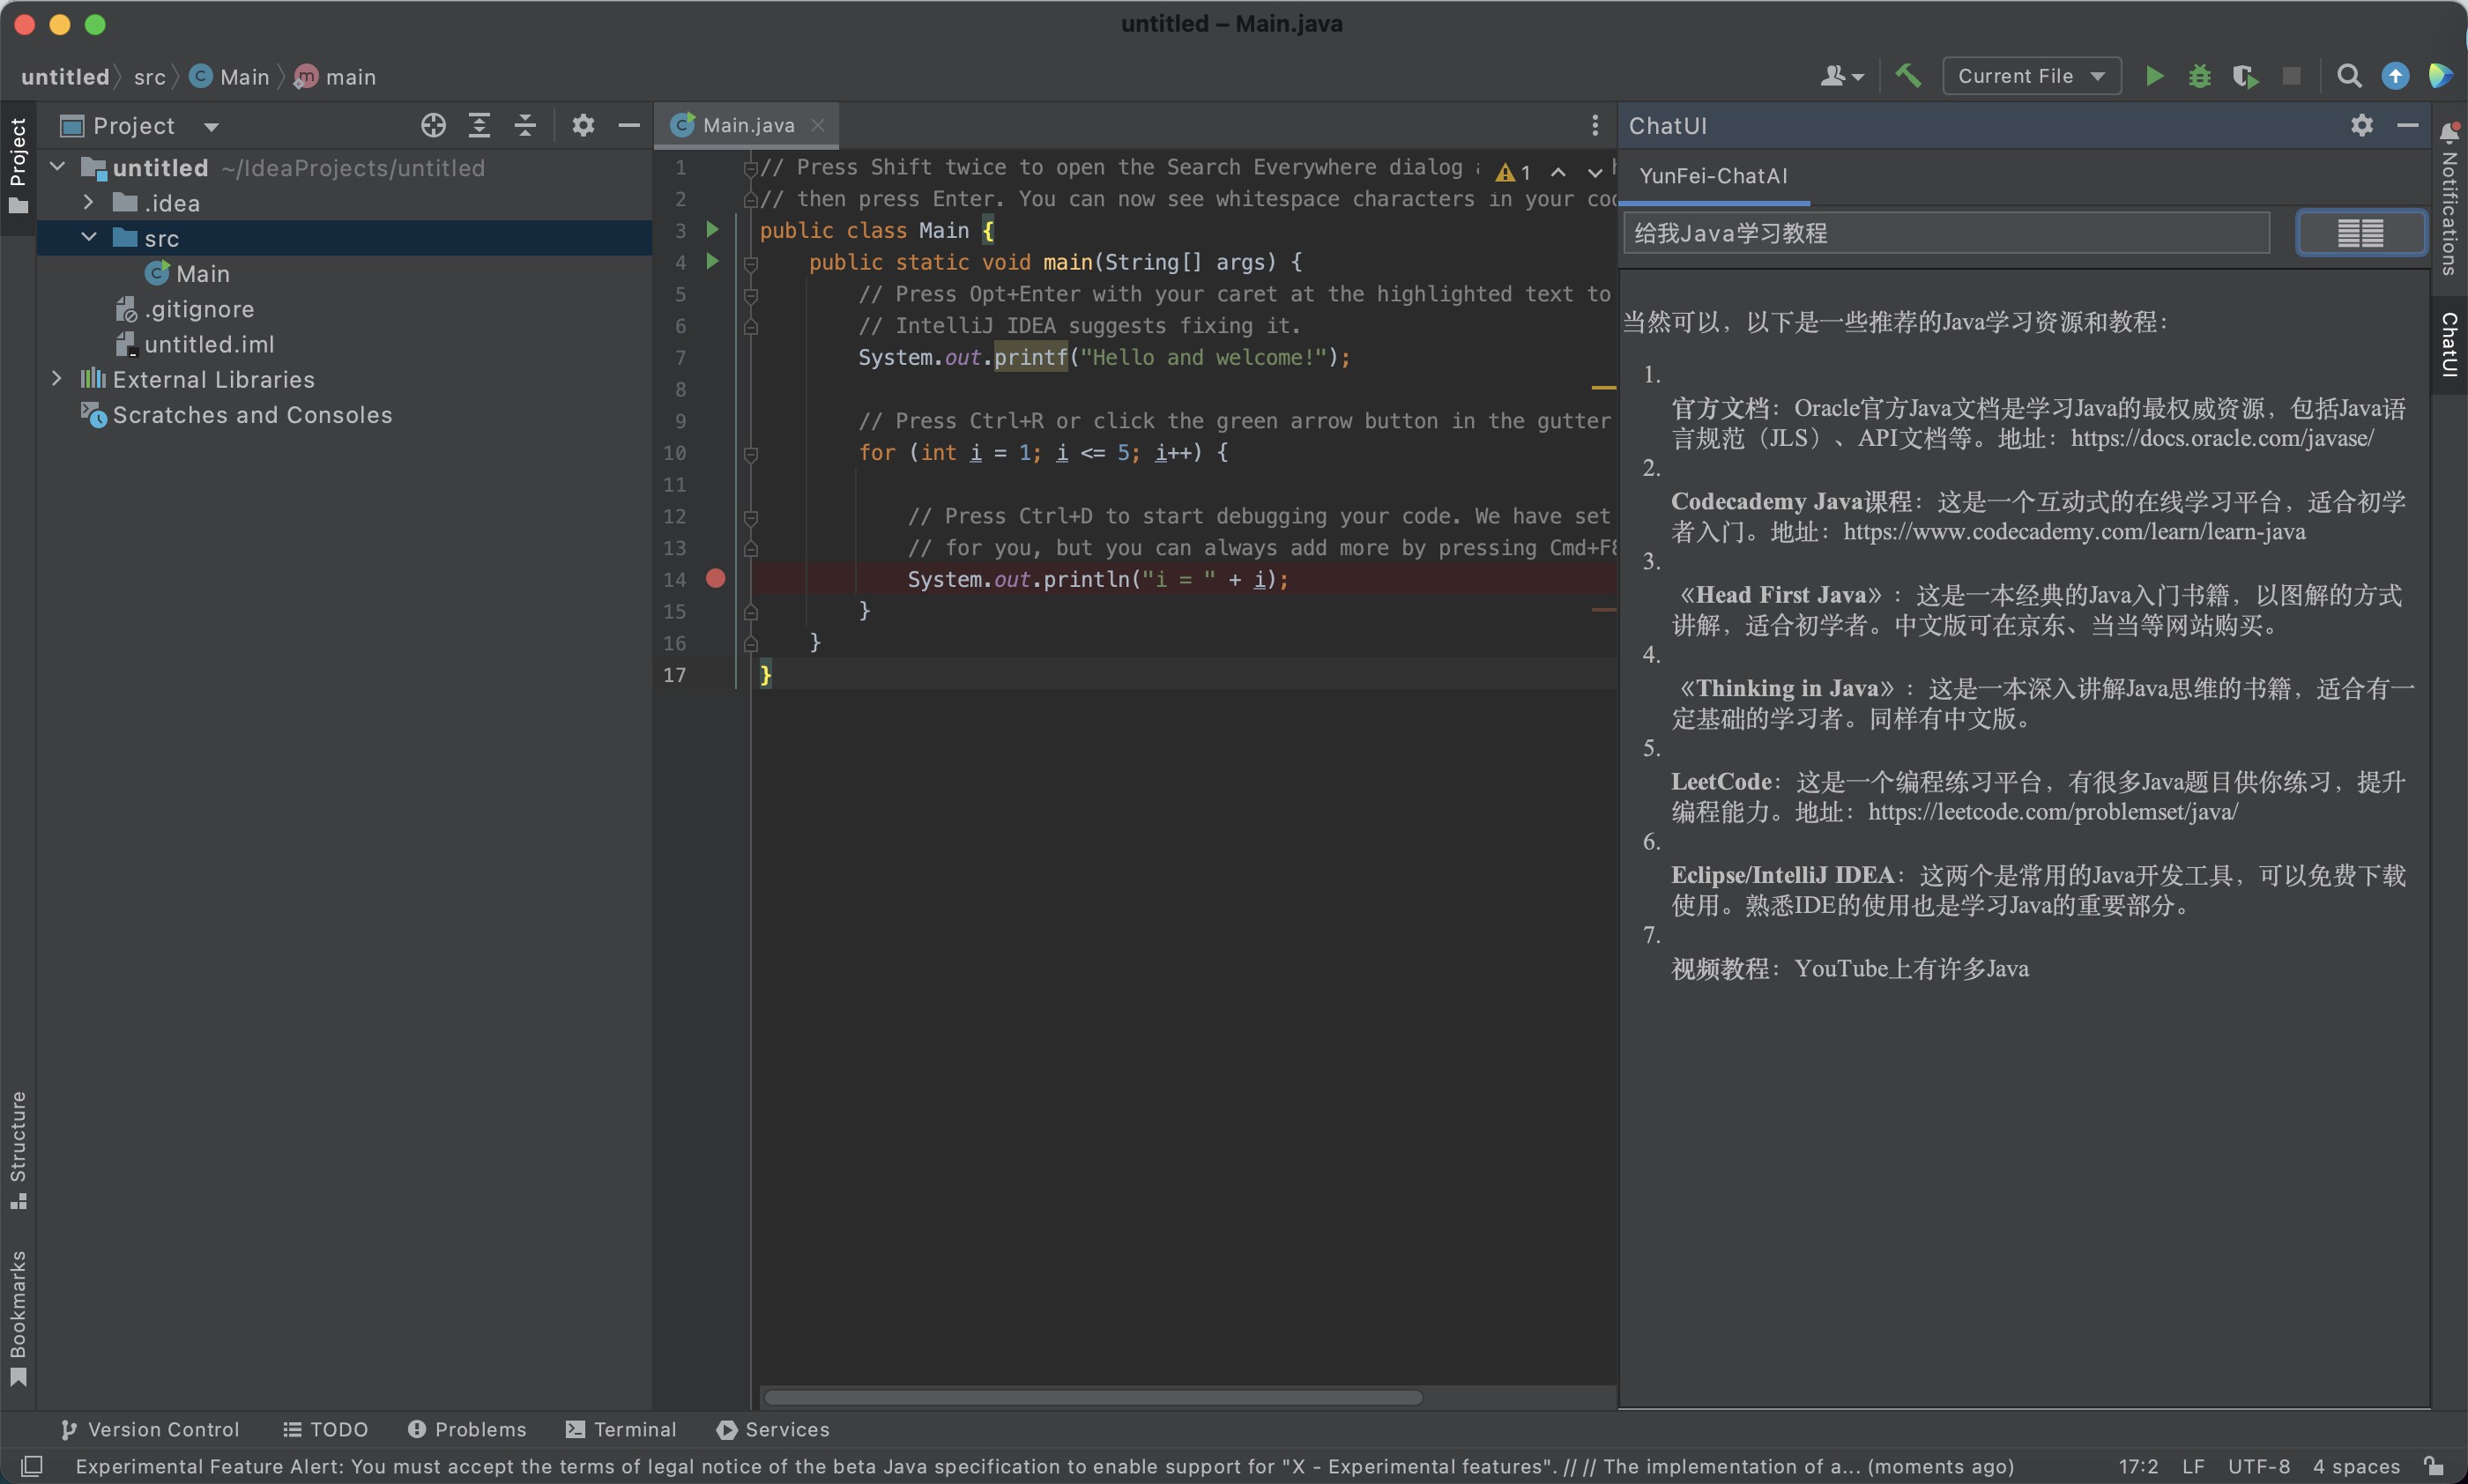Start debugging with the bug icon
The height and width of the screenshot is (1484, 2468).
pos(2200,76)
